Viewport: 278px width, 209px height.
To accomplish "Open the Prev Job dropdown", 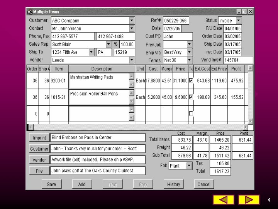I will [189, 44].
